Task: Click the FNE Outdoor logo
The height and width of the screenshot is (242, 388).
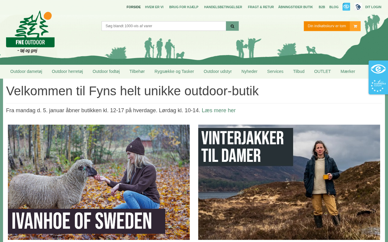Action: pyautogui.click(x=30, y=32)
